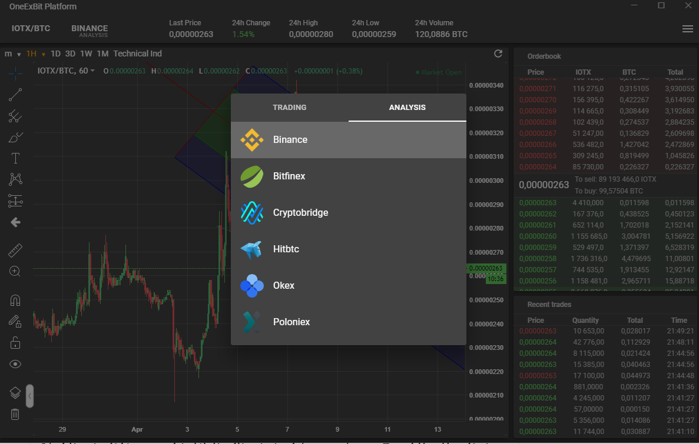Click the Binance logo icon
This screenshot has width=699, height=444.
(x=252, y=140)
